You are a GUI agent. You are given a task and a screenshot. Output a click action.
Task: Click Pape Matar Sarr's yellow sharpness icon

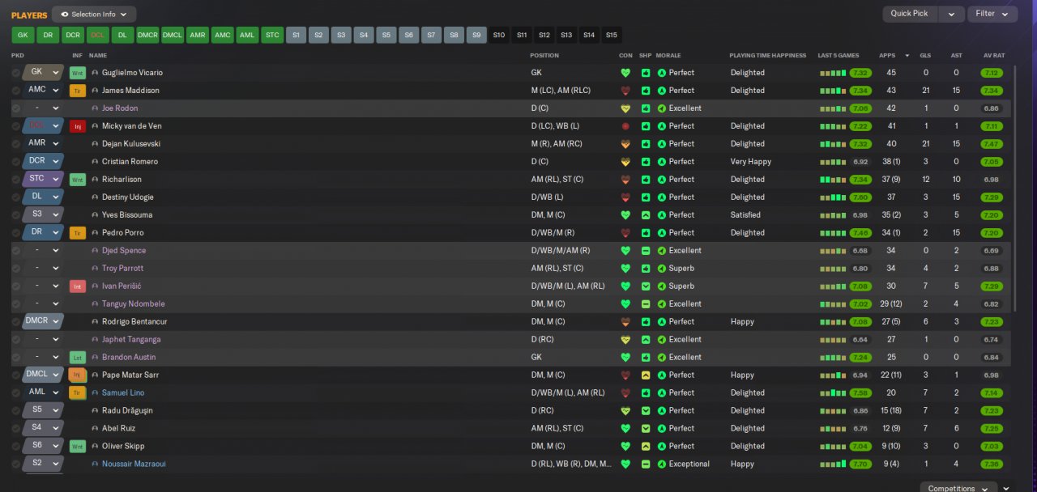(646, 375)
